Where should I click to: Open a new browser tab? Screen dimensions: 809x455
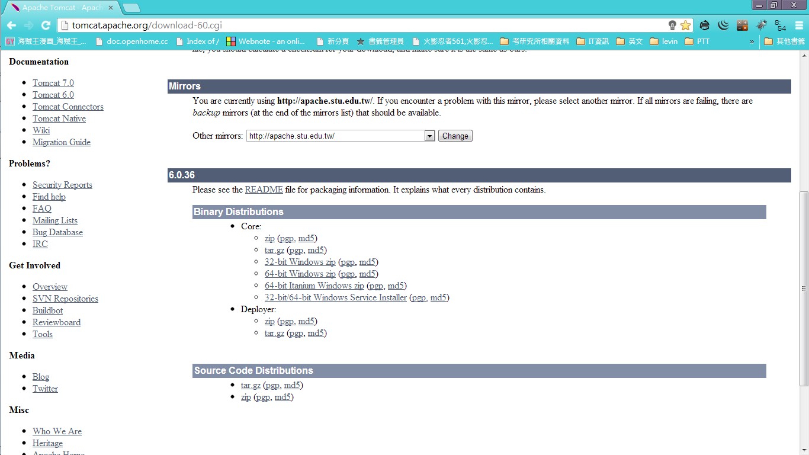pyautogui.click(x=131, y=8)
